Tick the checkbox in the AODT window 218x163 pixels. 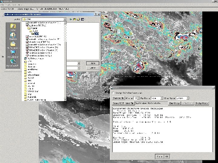(113, 93)
